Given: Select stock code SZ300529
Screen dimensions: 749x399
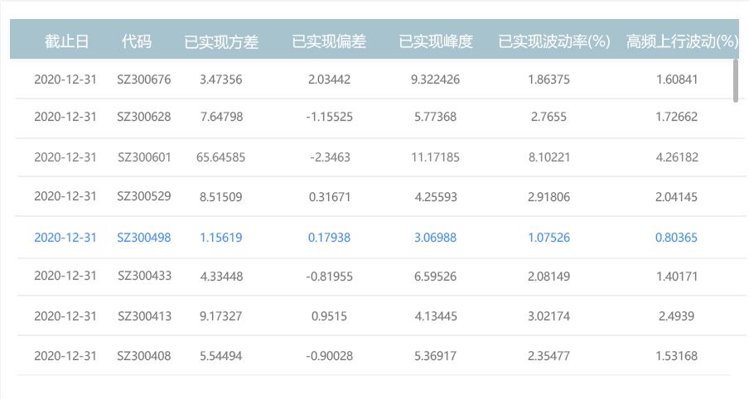Looking at the screenshot, I should 144,196.
